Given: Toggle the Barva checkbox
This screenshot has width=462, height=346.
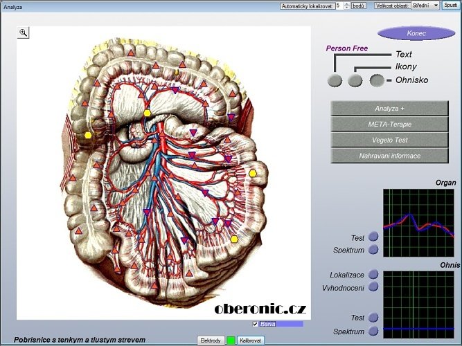Looking at the screenshot, I should coord(256,324).
